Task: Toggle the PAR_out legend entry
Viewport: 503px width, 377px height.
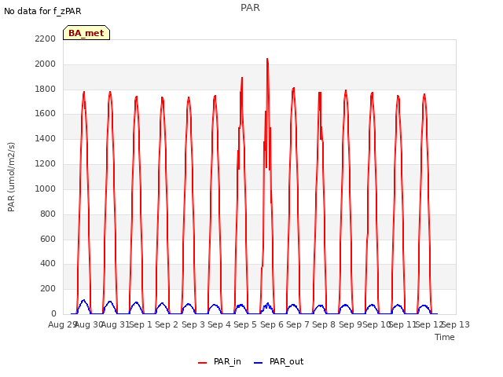Action: [278, 361]
